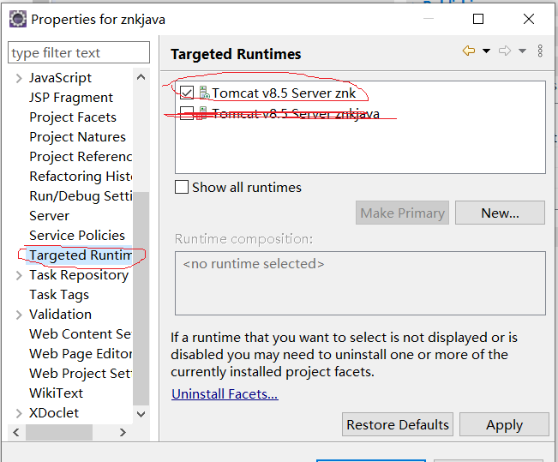Open the Uninstall Facets... link

point(225,394)
